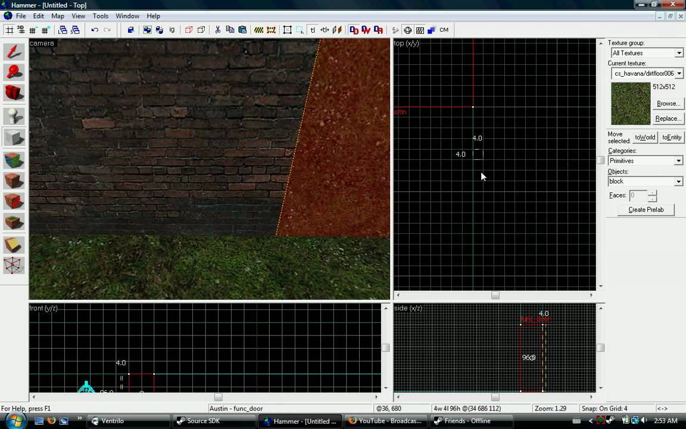Toggle texture lock 'tl' button
This screenshot has height=429, width=686.
click(313, 30)
